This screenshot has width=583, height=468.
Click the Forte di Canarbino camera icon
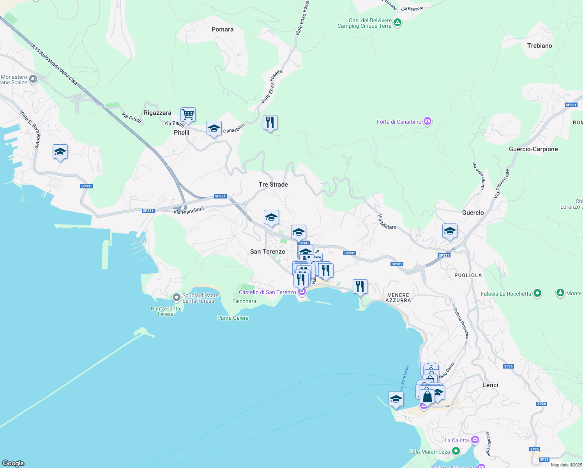[x=428, y=122]
